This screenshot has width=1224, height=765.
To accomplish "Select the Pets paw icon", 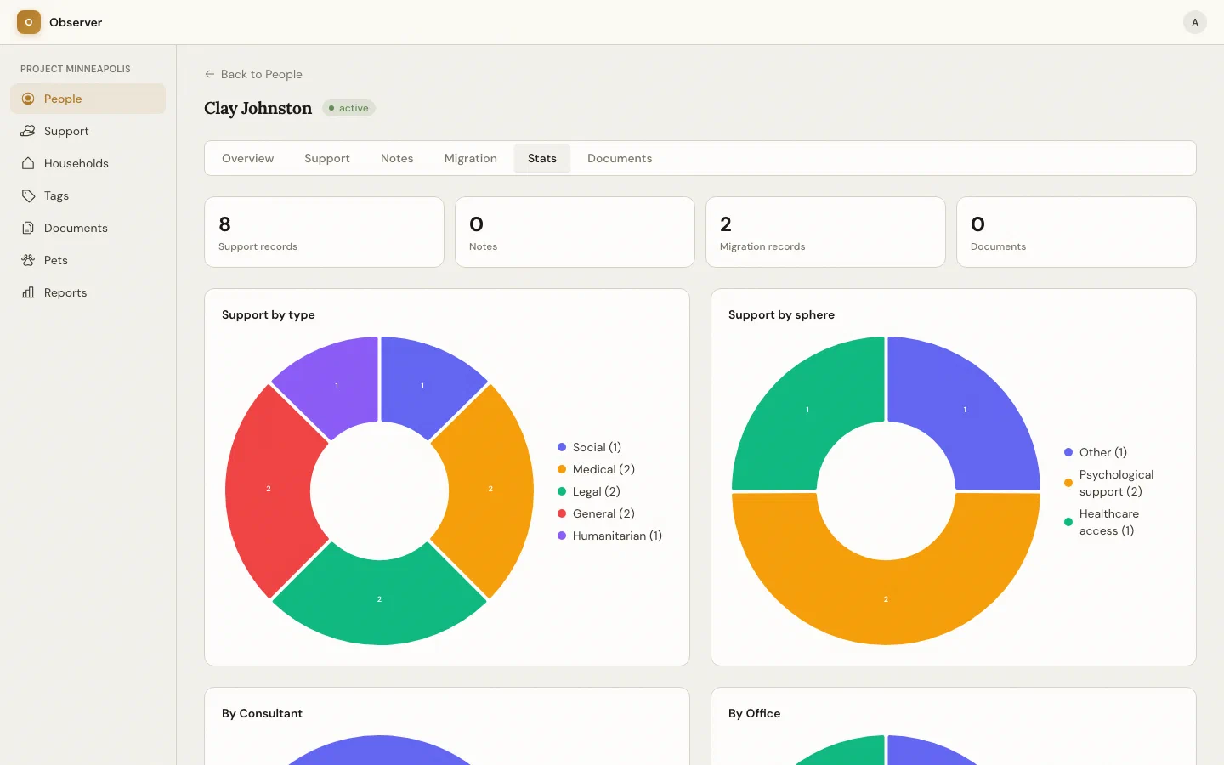I will (x=28, y=260).
